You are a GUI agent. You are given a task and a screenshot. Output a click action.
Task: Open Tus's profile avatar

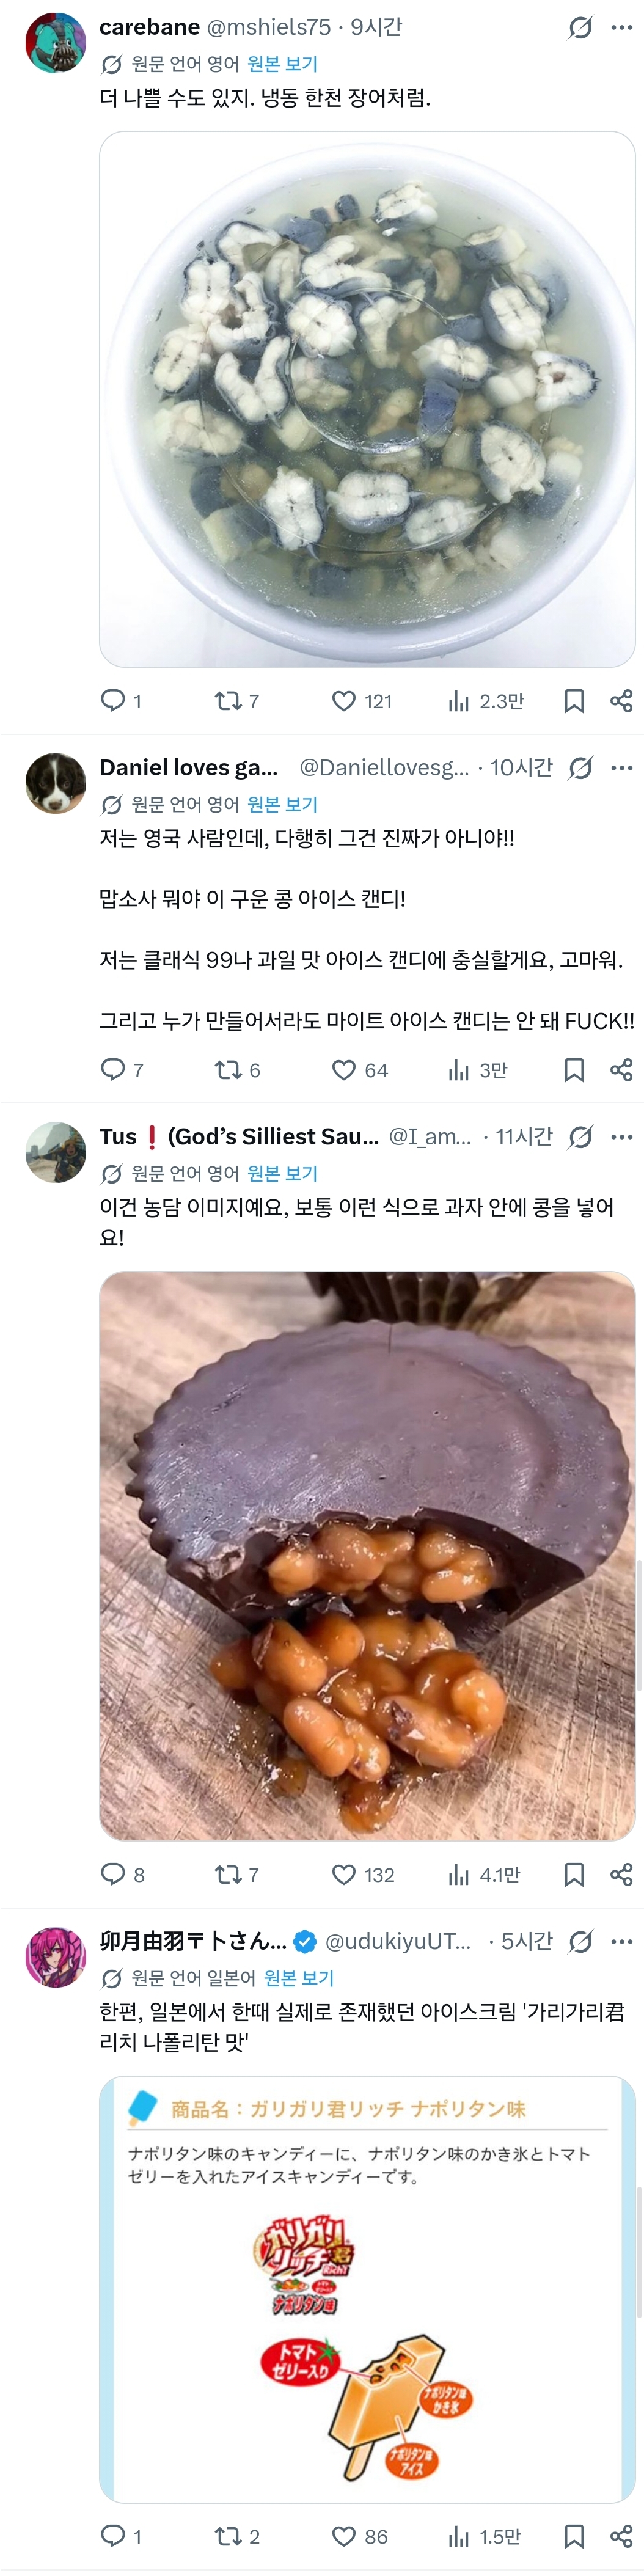(x=56, y=1152)
